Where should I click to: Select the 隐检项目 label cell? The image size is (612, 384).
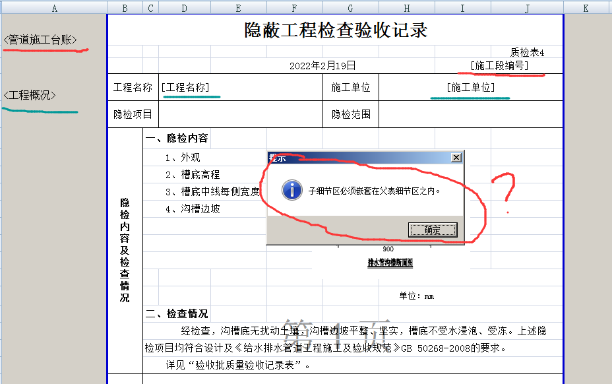[x=133, y=114]
